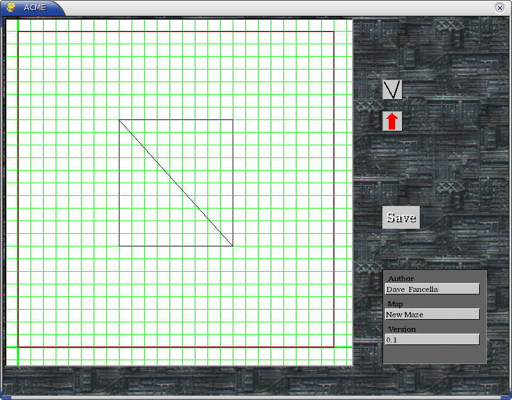Save the current maze map
This screenshot has height=400, width=512.
(401, 217)
